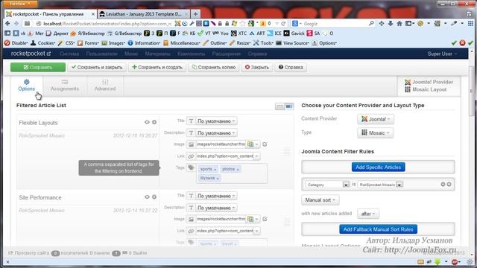The height and width of the screenshot is (268, 477).
Task: Open View Source developer menu
Action: point(292,43)
